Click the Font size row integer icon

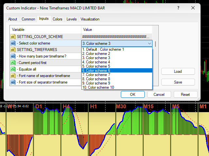click(13, 82)
